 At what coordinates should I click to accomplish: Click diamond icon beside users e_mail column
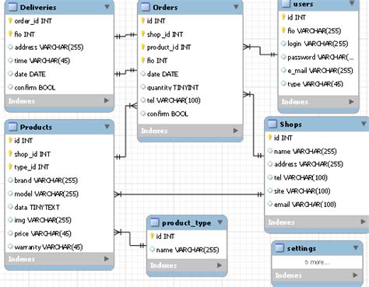[x=283, y=70]
